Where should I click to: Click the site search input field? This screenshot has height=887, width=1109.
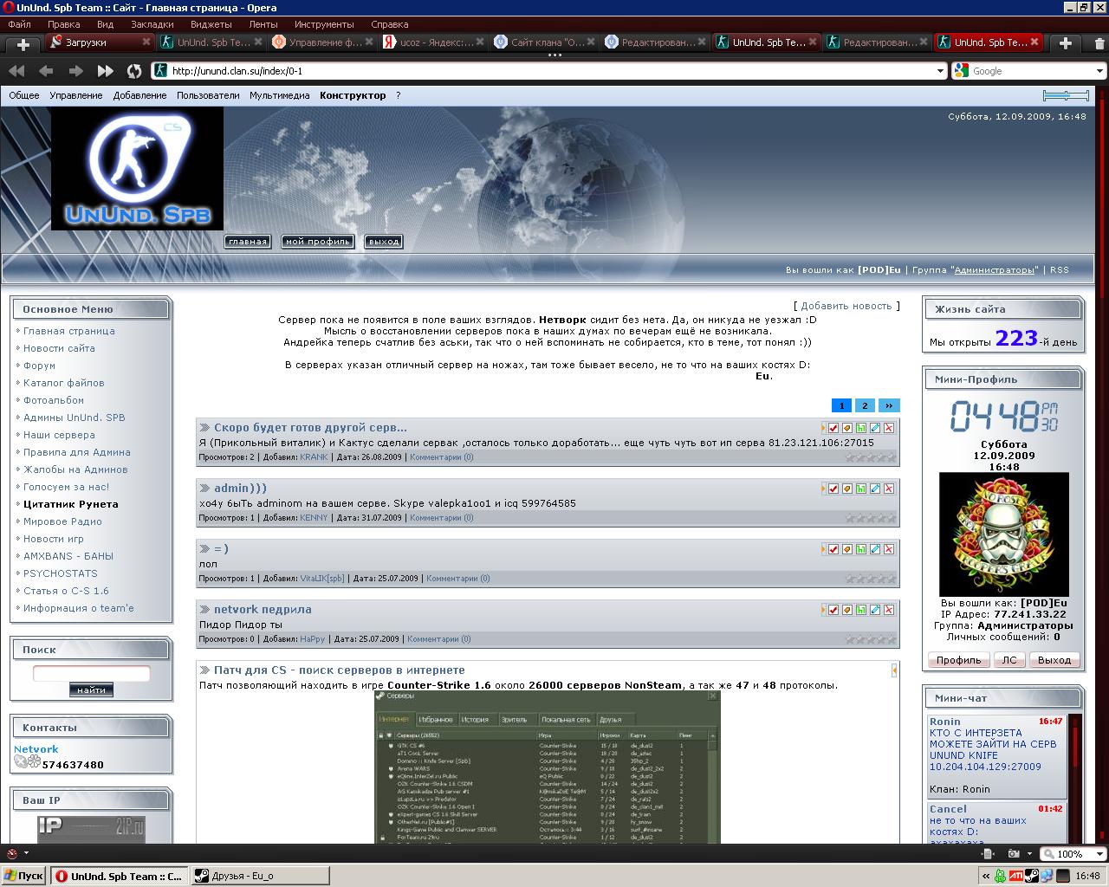point(91,673)
